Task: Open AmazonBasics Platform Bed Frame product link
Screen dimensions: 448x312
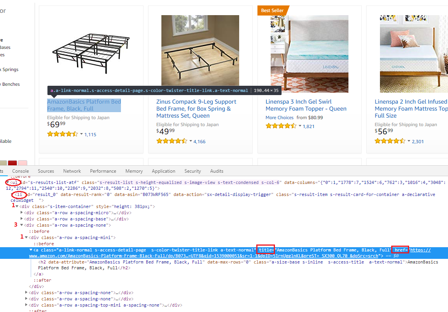Action: click(x=84, y=105)
